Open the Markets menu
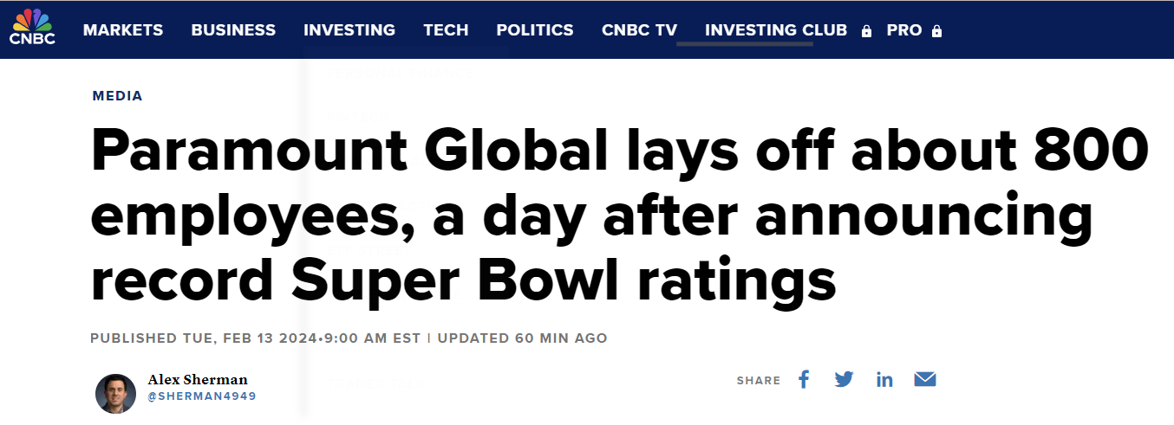 pyautogui.click(x=123, y=30)
